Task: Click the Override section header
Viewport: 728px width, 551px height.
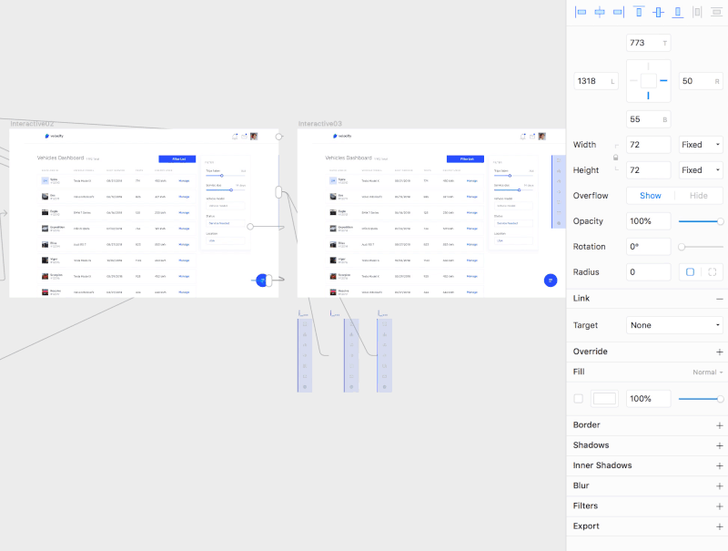Action: point(590,352)
